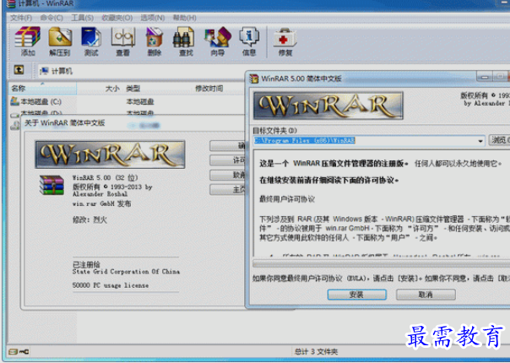The width and height of the screenshot is (510, 363).
Task: Open the 文件(F) menu
Action: coord(21,18)
